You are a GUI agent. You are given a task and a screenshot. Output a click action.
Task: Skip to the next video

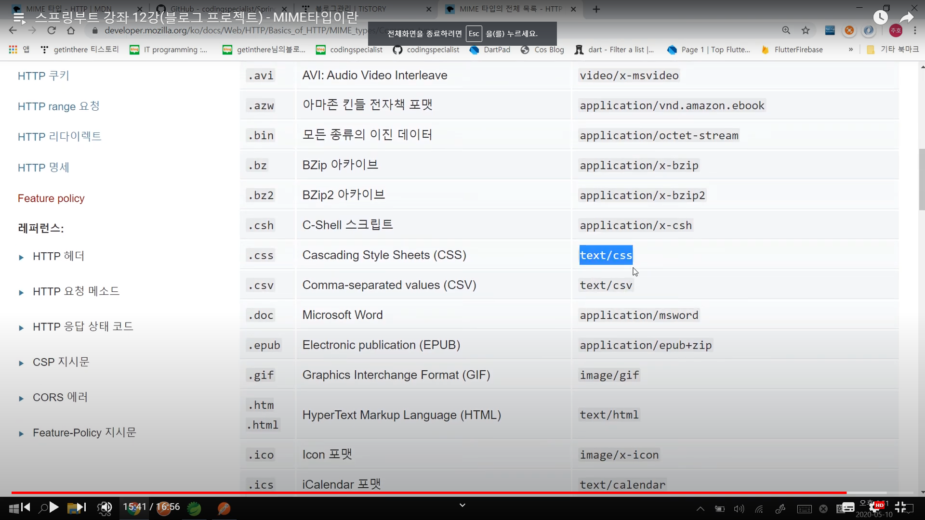[x=81, y=507]
